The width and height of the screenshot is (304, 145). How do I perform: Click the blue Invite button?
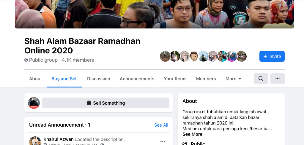pyautogui.click(x=272, y=56)
